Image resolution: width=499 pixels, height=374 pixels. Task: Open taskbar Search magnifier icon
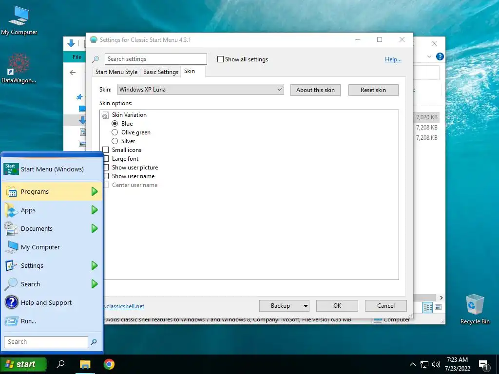(60, 364)
